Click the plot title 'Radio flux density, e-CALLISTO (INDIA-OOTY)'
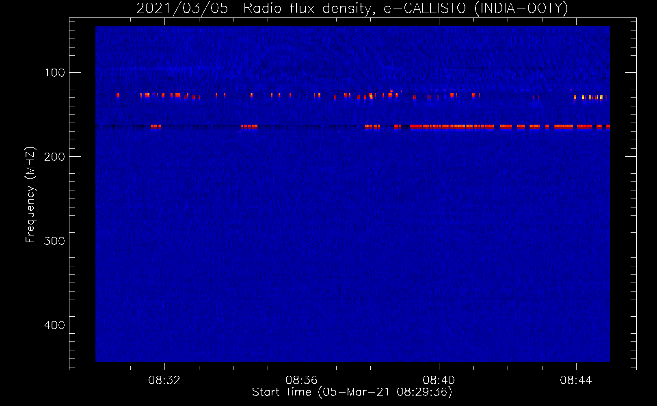The height and width of the screenshot is (406, 657). pos(405,9)
